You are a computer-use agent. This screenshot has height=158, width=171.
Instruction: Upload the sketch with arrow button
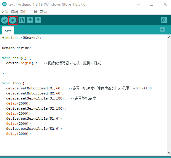[13, 20]
